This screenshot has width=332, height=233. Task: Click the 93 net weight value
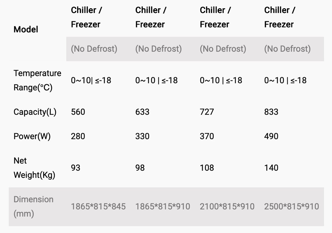[76, 168]
